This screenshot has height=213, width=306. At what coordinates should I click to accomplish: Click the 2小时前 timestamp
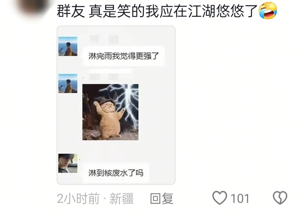78,198
